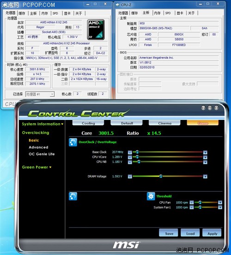Screen dimensions: 231x255
Task: Increase System Fan1 threshold with plus button
Action: [220, 208]
